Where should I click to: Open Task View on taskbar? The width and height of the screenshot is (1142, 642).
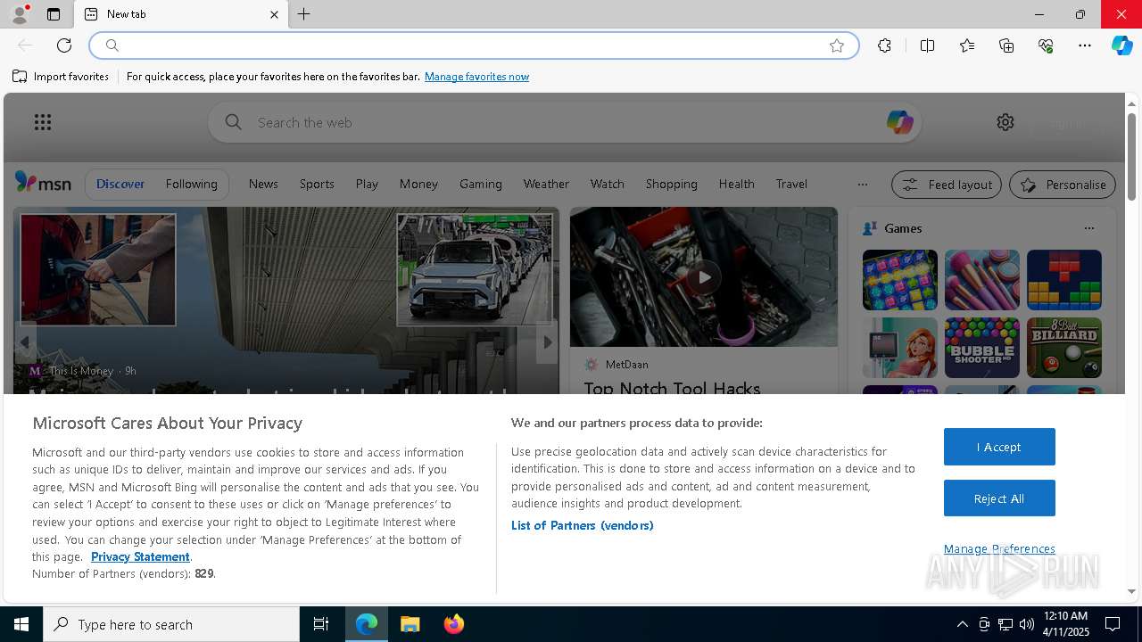click(x=321, y=624)
